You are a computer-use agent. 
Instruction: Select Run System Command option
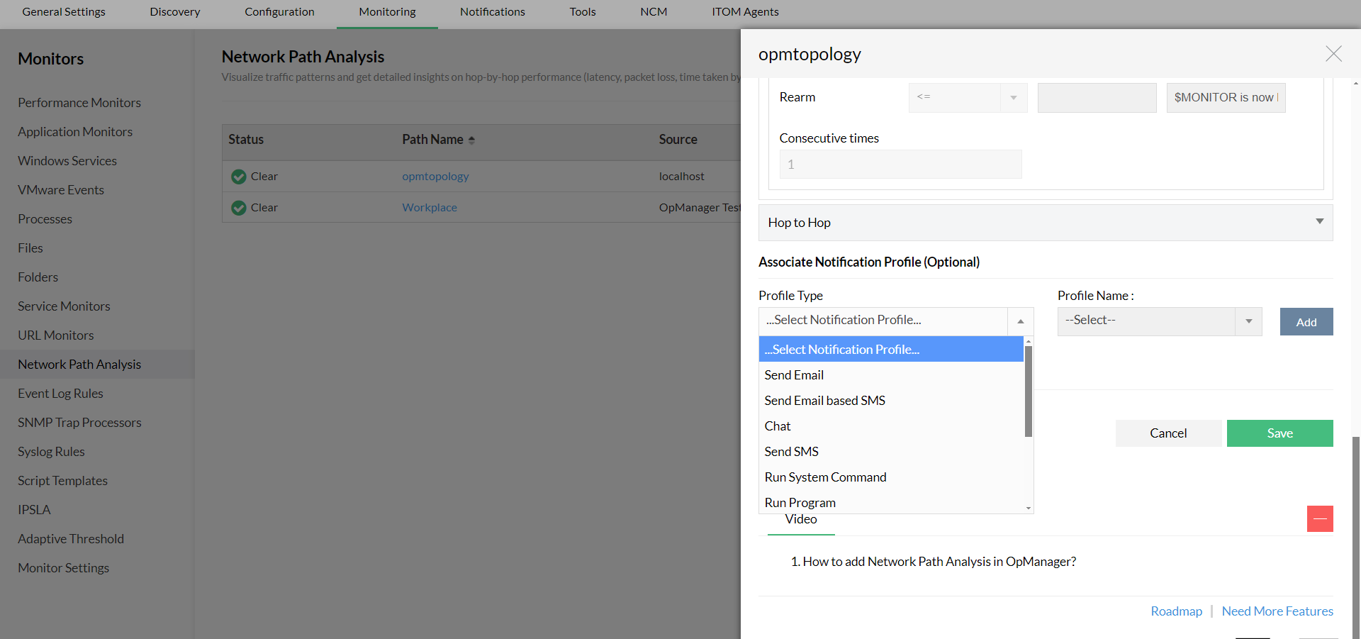tap(825, 477)
